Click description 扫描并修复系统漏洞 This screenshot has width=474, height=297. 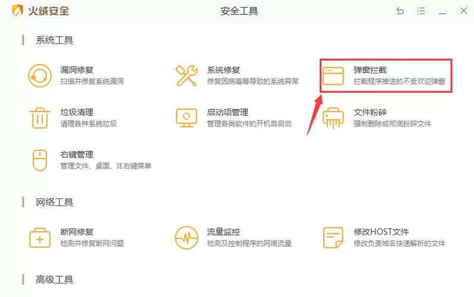92,81
